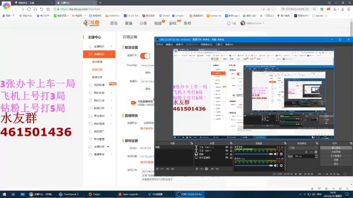Remove selected source in OBS
Screen dimensions: 353x198
[x=202, y=169]
